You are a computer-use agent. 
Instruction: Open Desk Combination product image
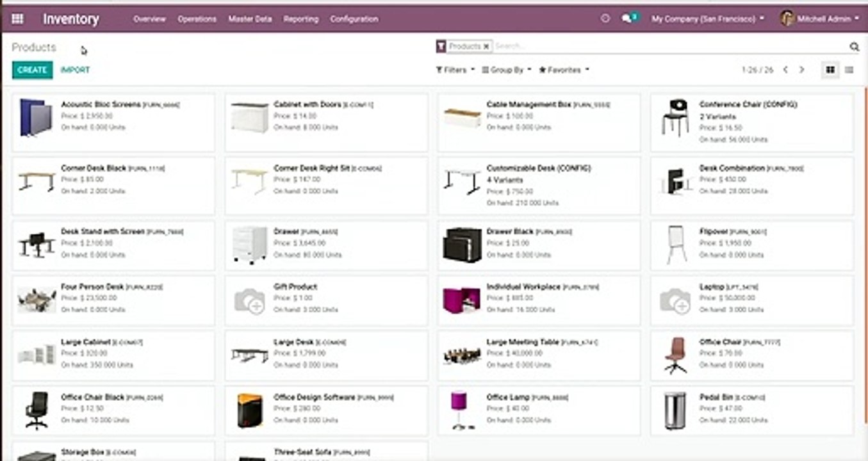click(x=675, y=181)
